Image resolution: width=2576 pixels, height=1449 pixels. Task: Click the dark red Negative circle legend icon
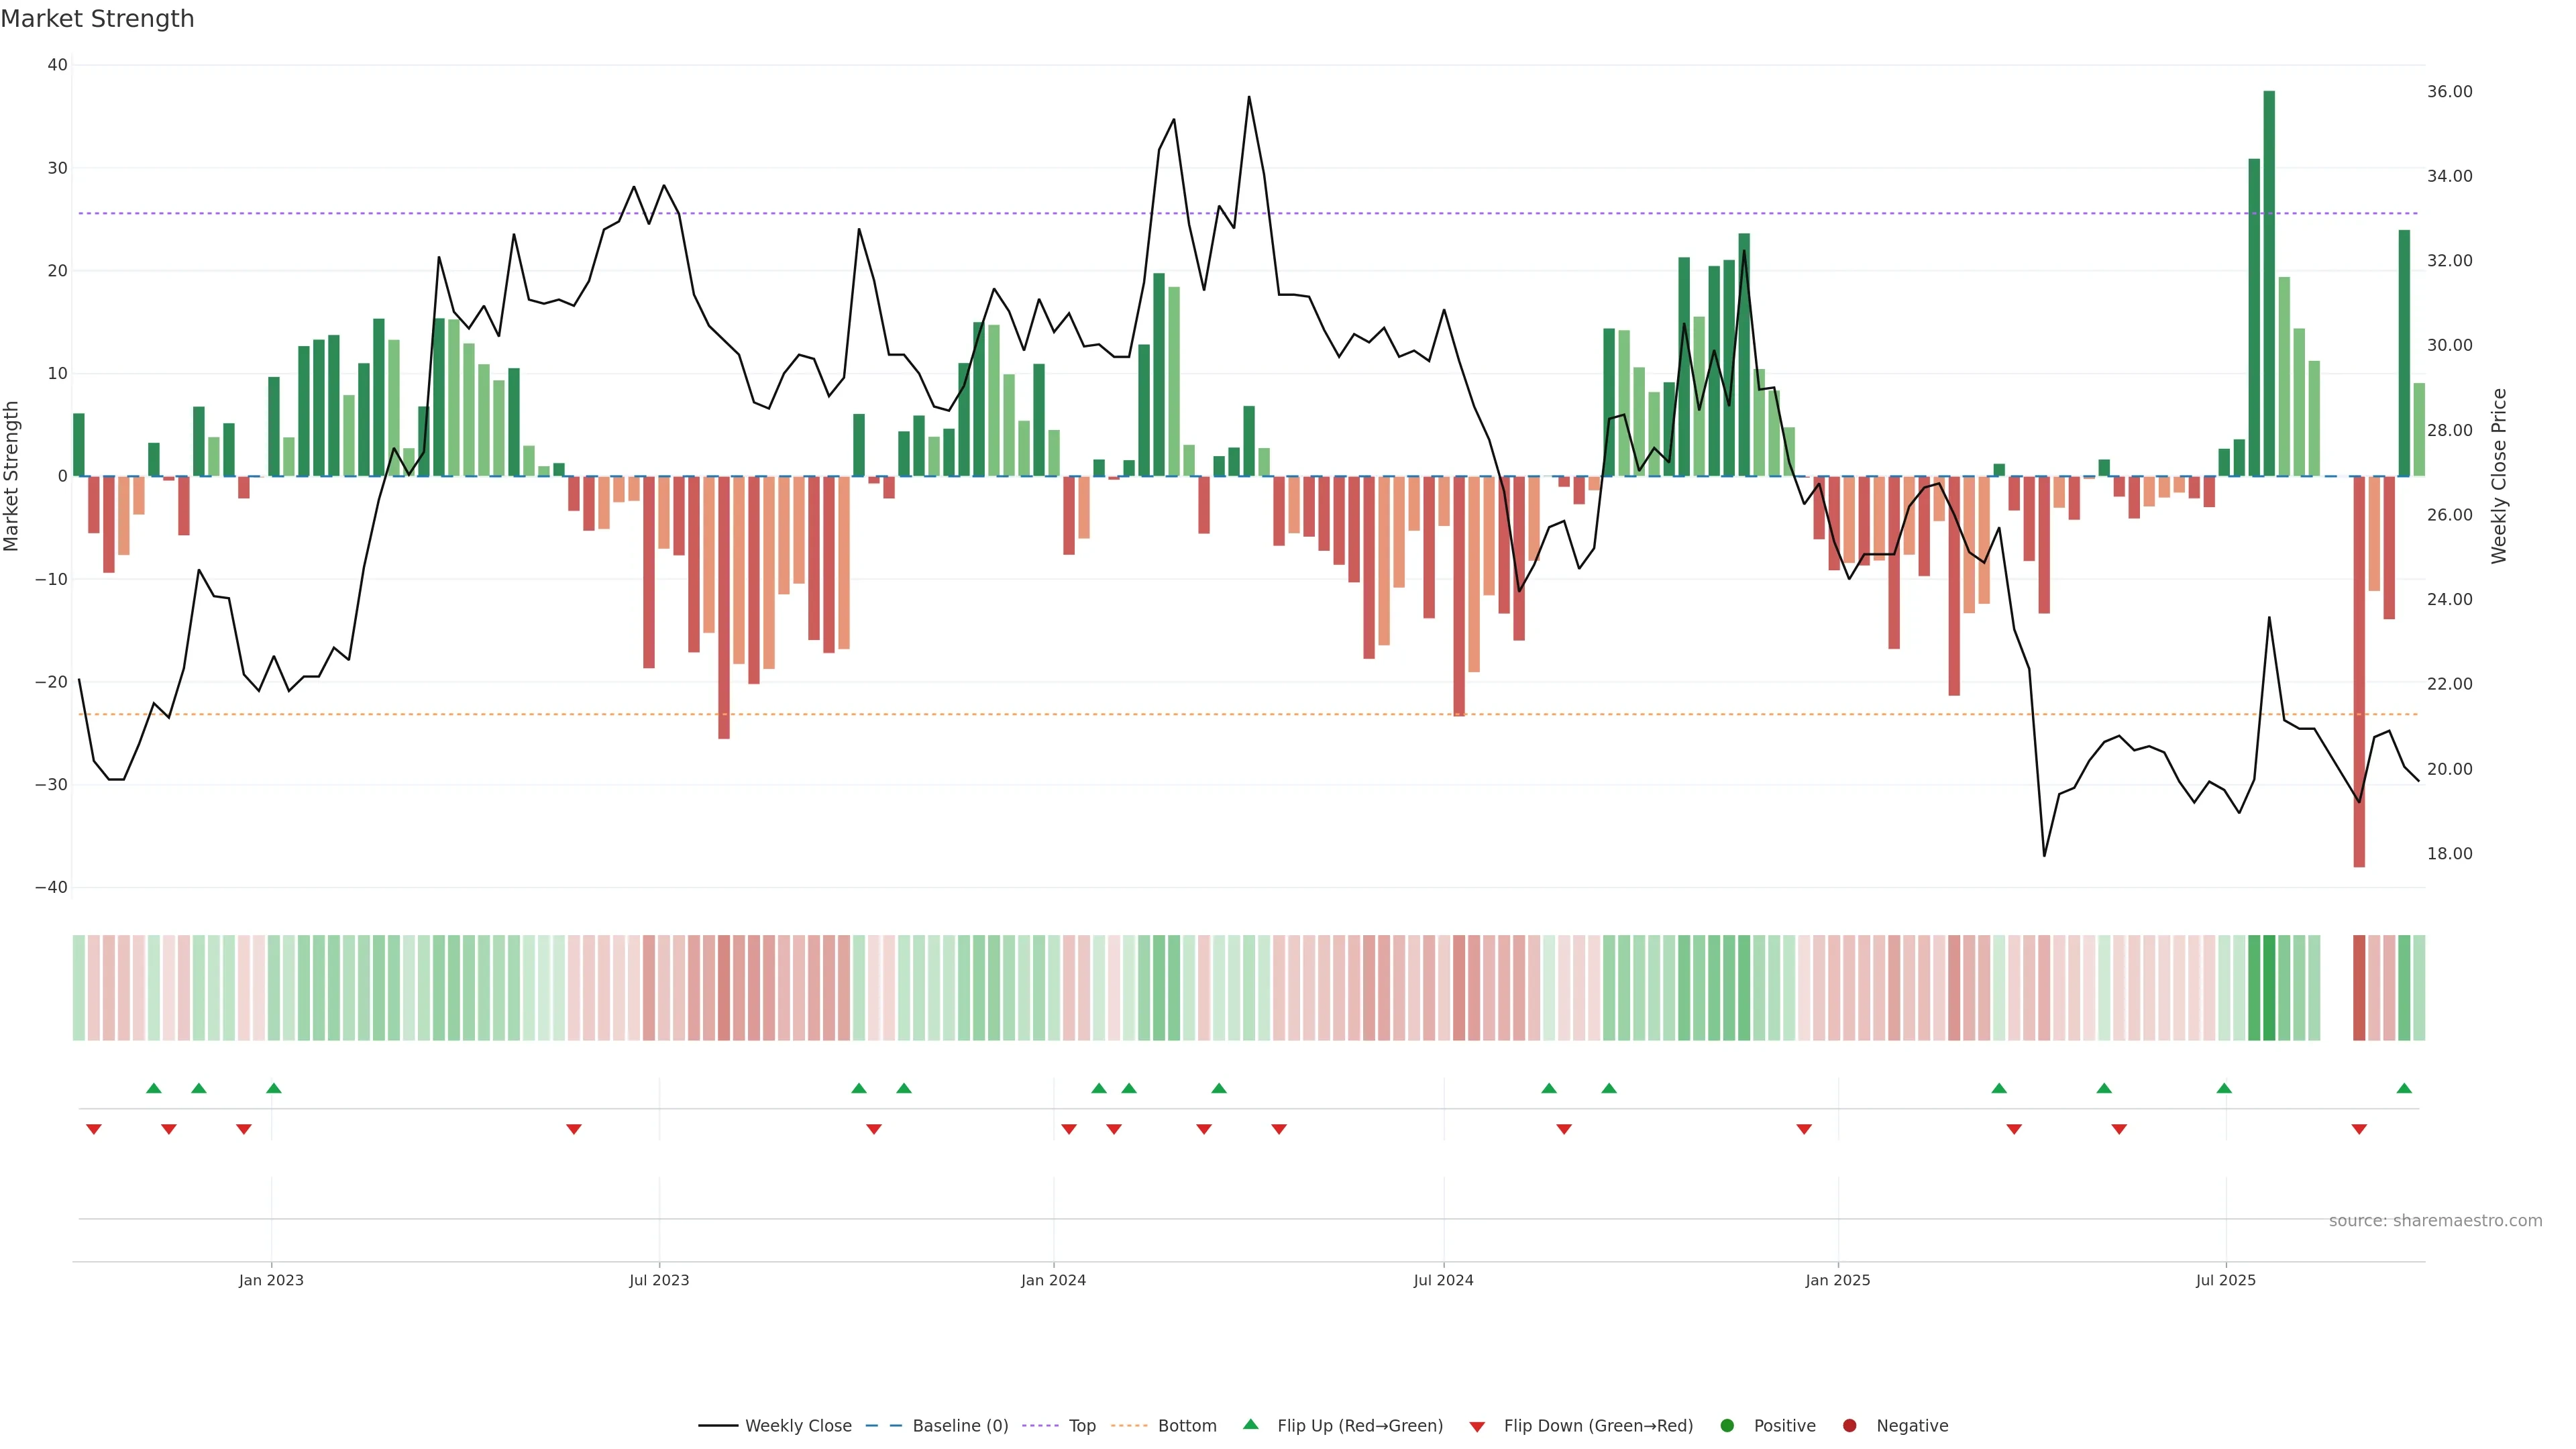click(x=1849, y=1425)
